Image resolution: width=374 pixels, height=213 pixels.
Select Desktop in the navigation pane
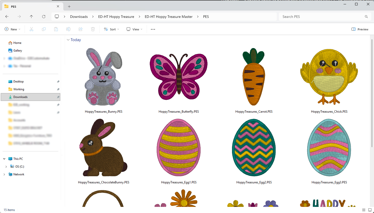pyautogui.click(x=18, y=81)
